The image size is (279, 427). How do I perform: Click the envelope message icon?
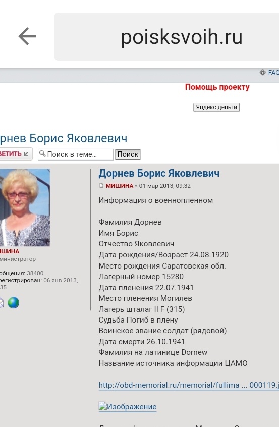2,303
